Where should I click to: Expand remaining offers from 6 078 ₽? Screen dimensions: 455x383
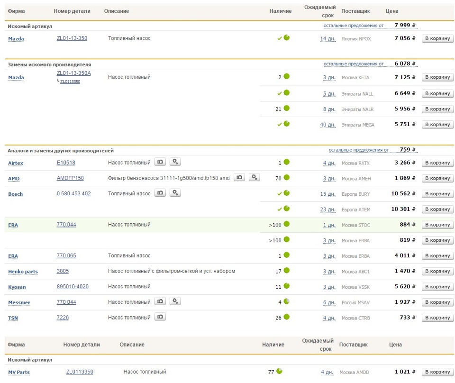coord(354,64)
